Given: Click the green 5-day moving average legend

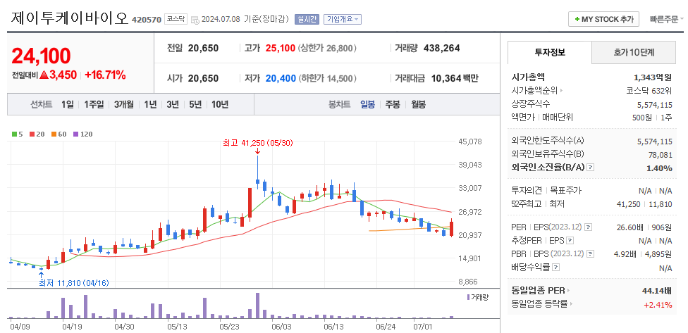Looking at the screenshot, I should (x=17, y=134).
